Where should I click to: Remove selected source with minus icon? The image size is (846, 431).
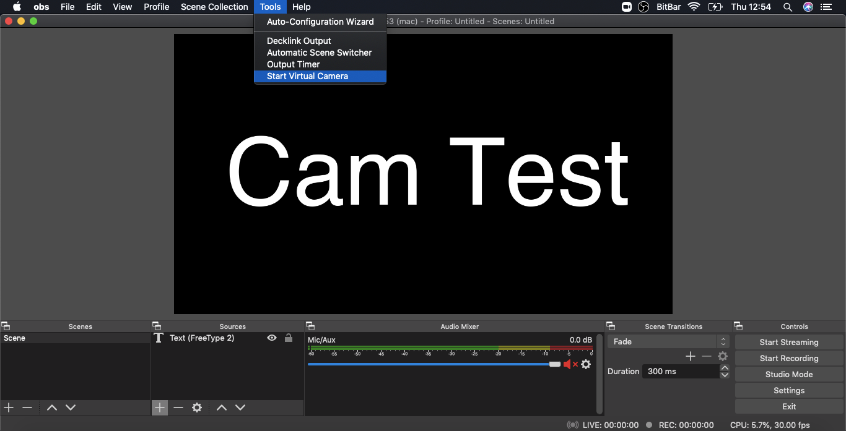(x=178, y=408)
